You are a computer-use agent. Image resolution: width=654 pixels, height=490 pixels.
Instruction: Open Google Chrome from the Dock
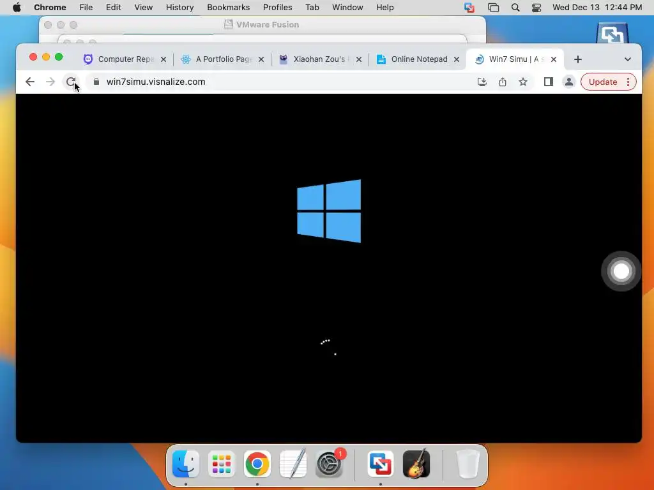click(257, 463)
